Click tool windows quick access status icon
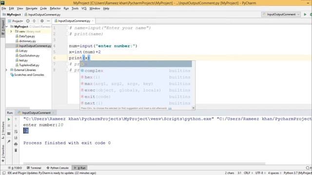312x175 pixels. (x=4, y=173)
